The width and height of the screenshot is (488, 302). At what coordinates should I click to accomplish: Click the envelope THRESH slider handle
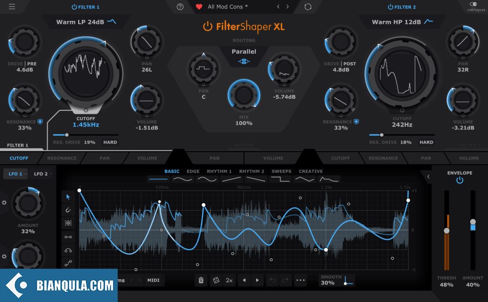[447, 231]
